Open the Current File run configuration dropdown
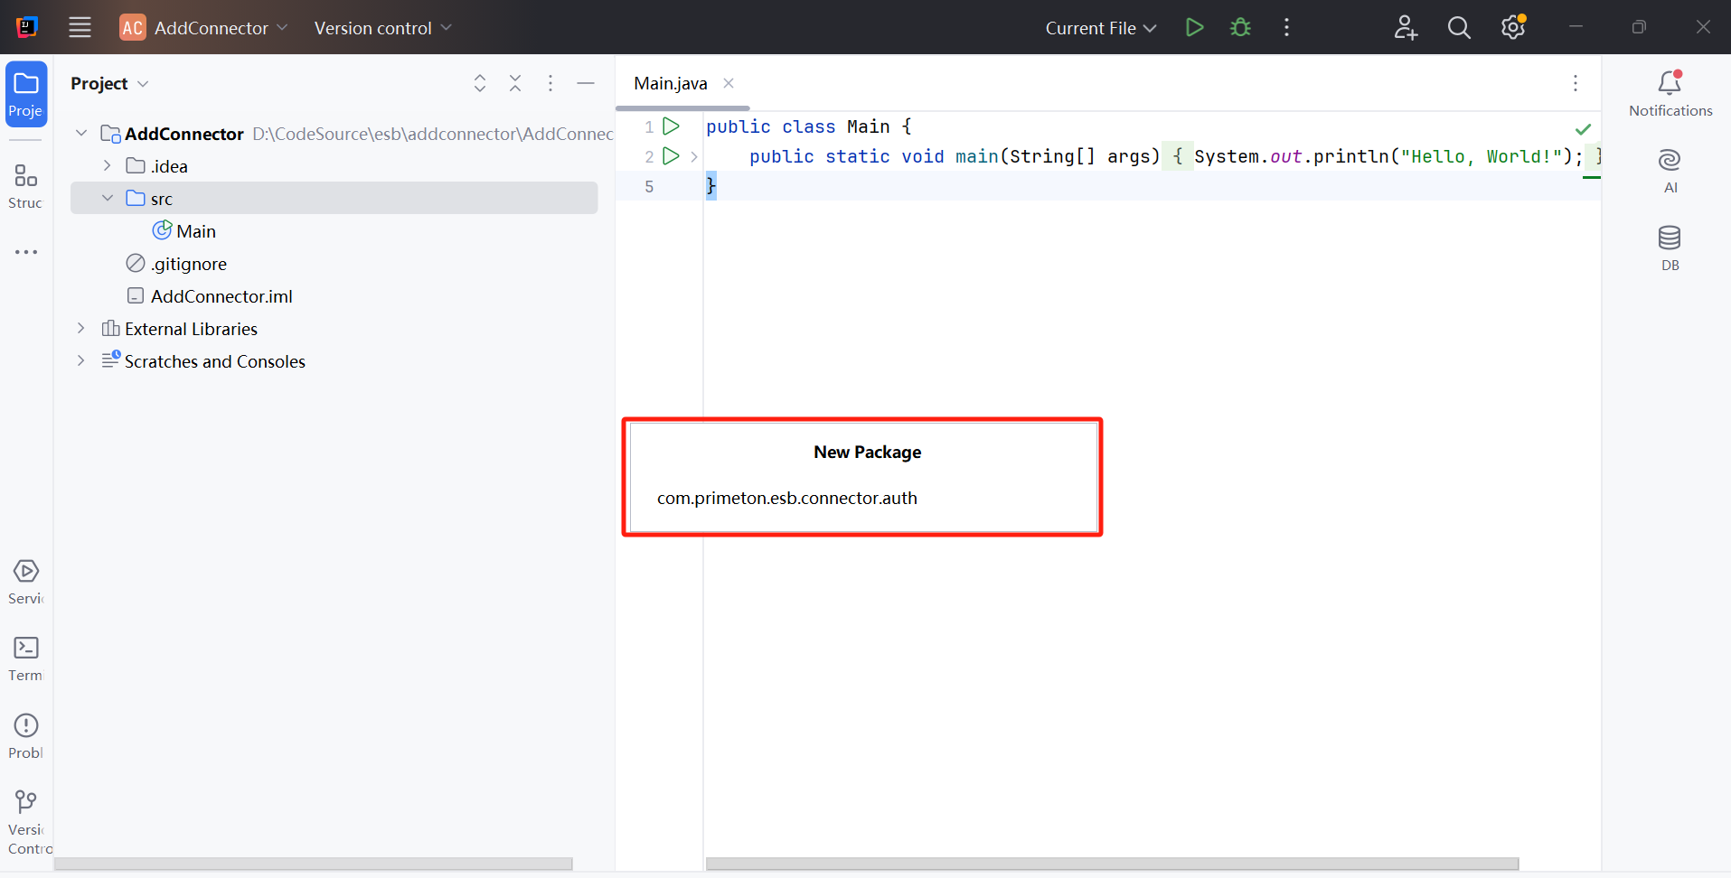Viewport: 1731px width, 878px height. click(1100, 28)
